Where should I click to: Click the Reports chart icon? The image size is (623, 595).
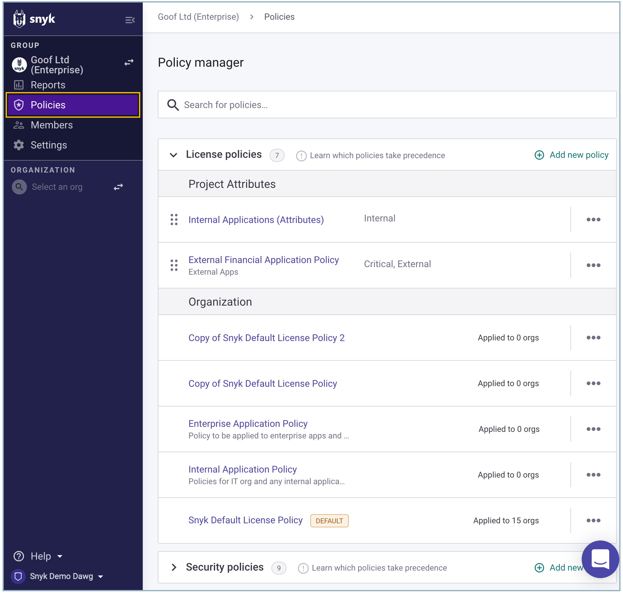19,85
